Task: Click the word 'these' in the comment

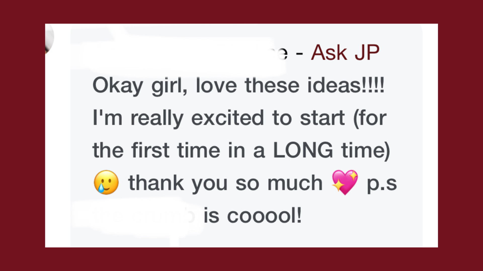Action: pyautogui.click(x=272, y=85)
